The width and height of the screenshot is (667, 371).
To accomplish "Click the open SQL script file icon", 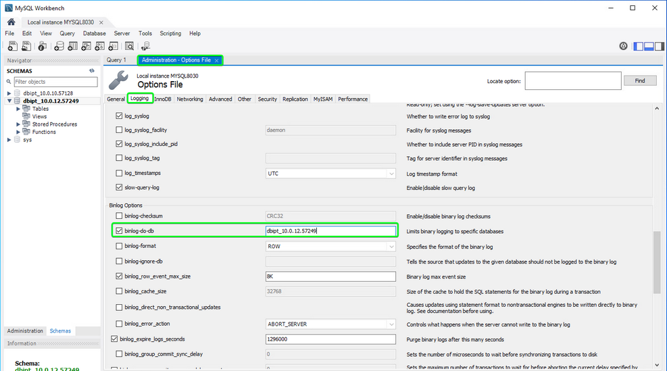I will [x=26, y=46].
